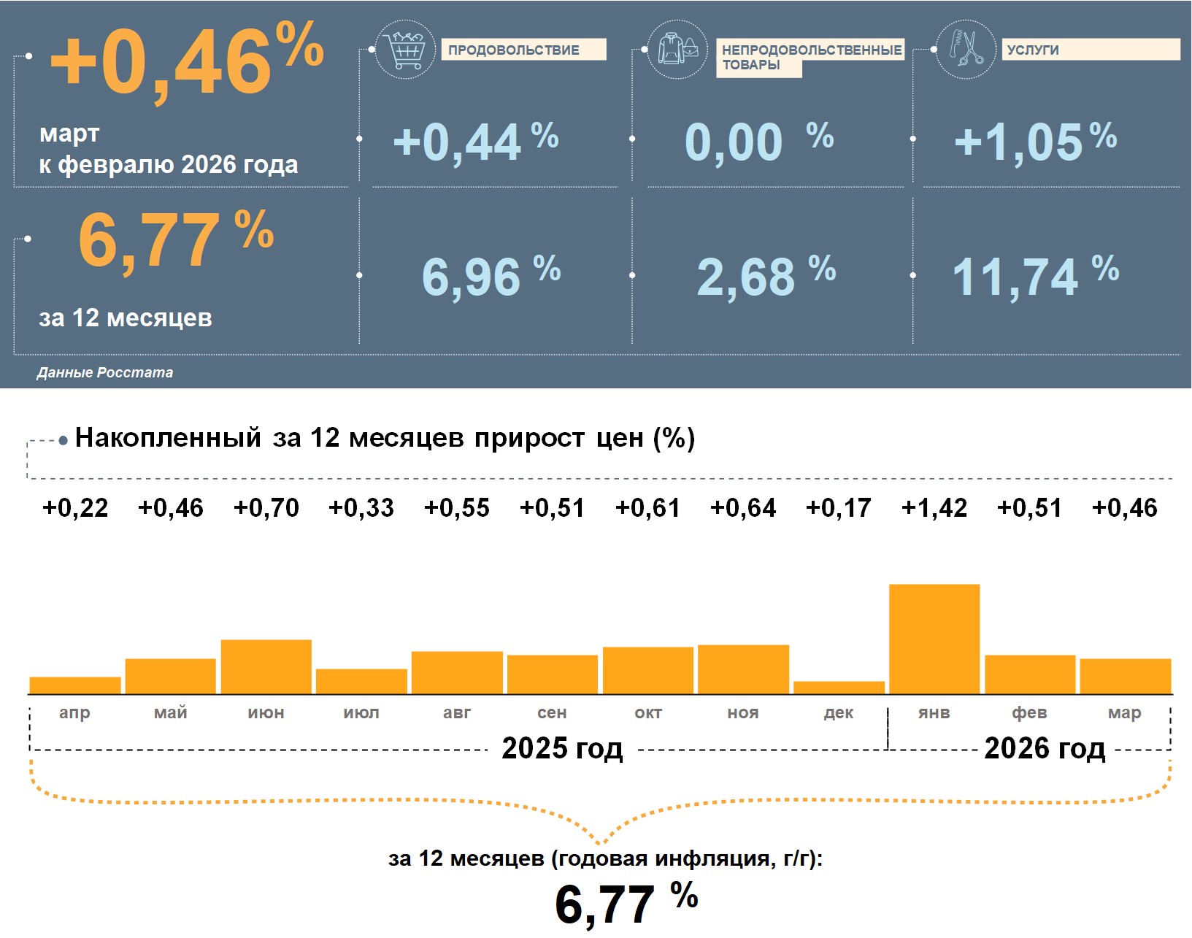Click the +1,05% services monthly value
The height and width of the screenshot is (938, 1192).
point(1035,141)
